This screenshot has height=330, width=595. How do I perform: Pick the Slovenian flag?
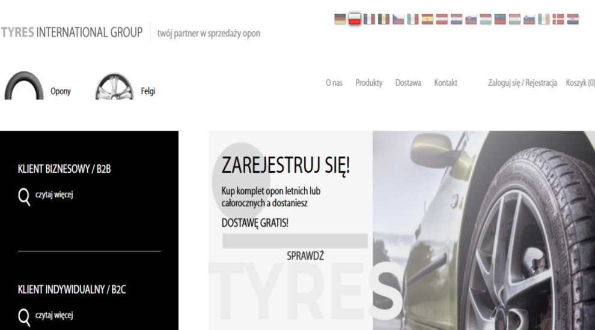[x=529, y=19]
